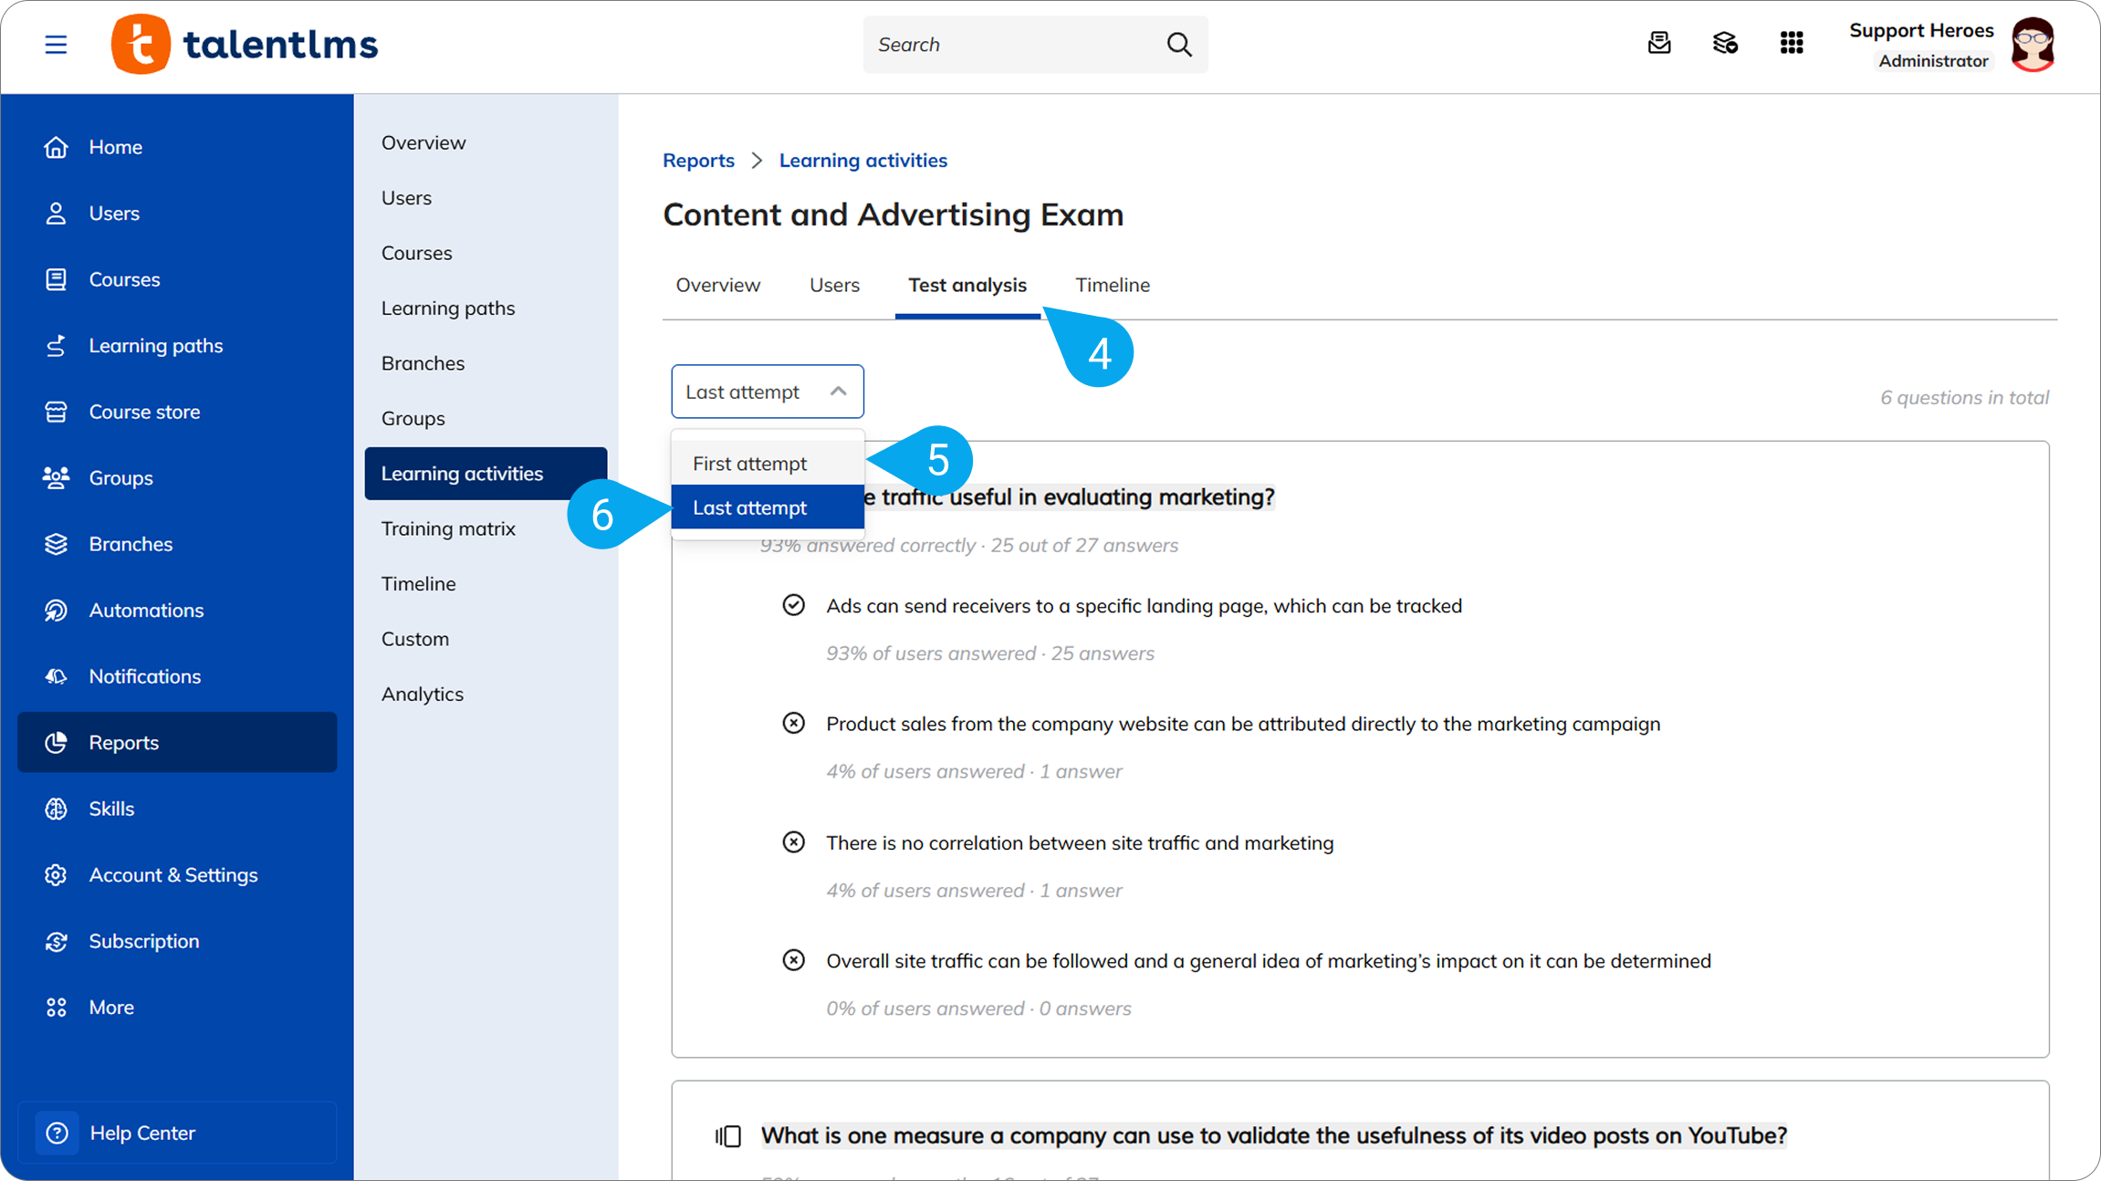Focus the Search input field
Screen dimensions: 2101x1181
(1013, 44)
